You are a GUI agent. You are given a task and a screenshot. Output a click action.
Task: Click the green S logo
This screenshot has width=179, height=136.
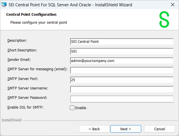164,19
